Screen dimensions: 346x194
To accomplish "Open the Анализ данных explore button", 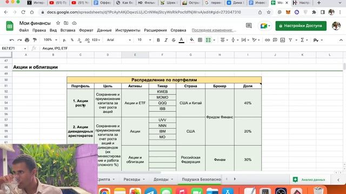I will [309, 179].
